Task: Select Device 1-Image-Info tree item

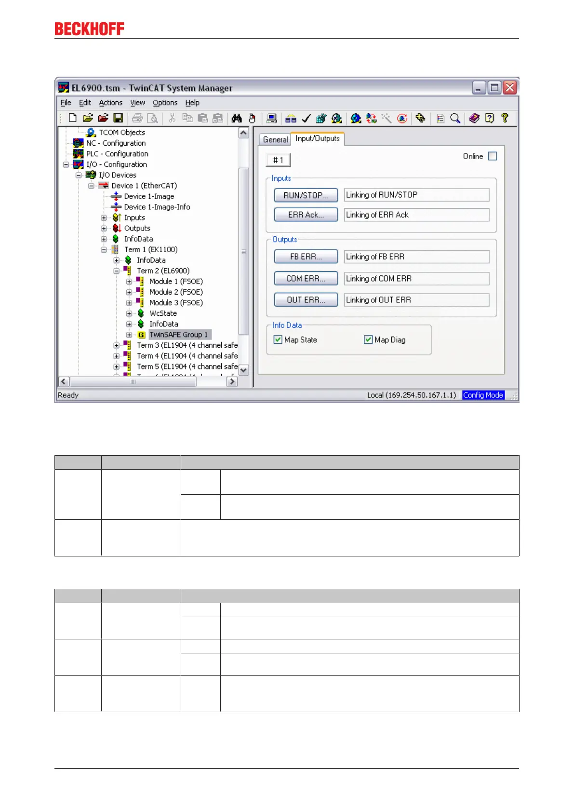Action: (x=157, y=207)
